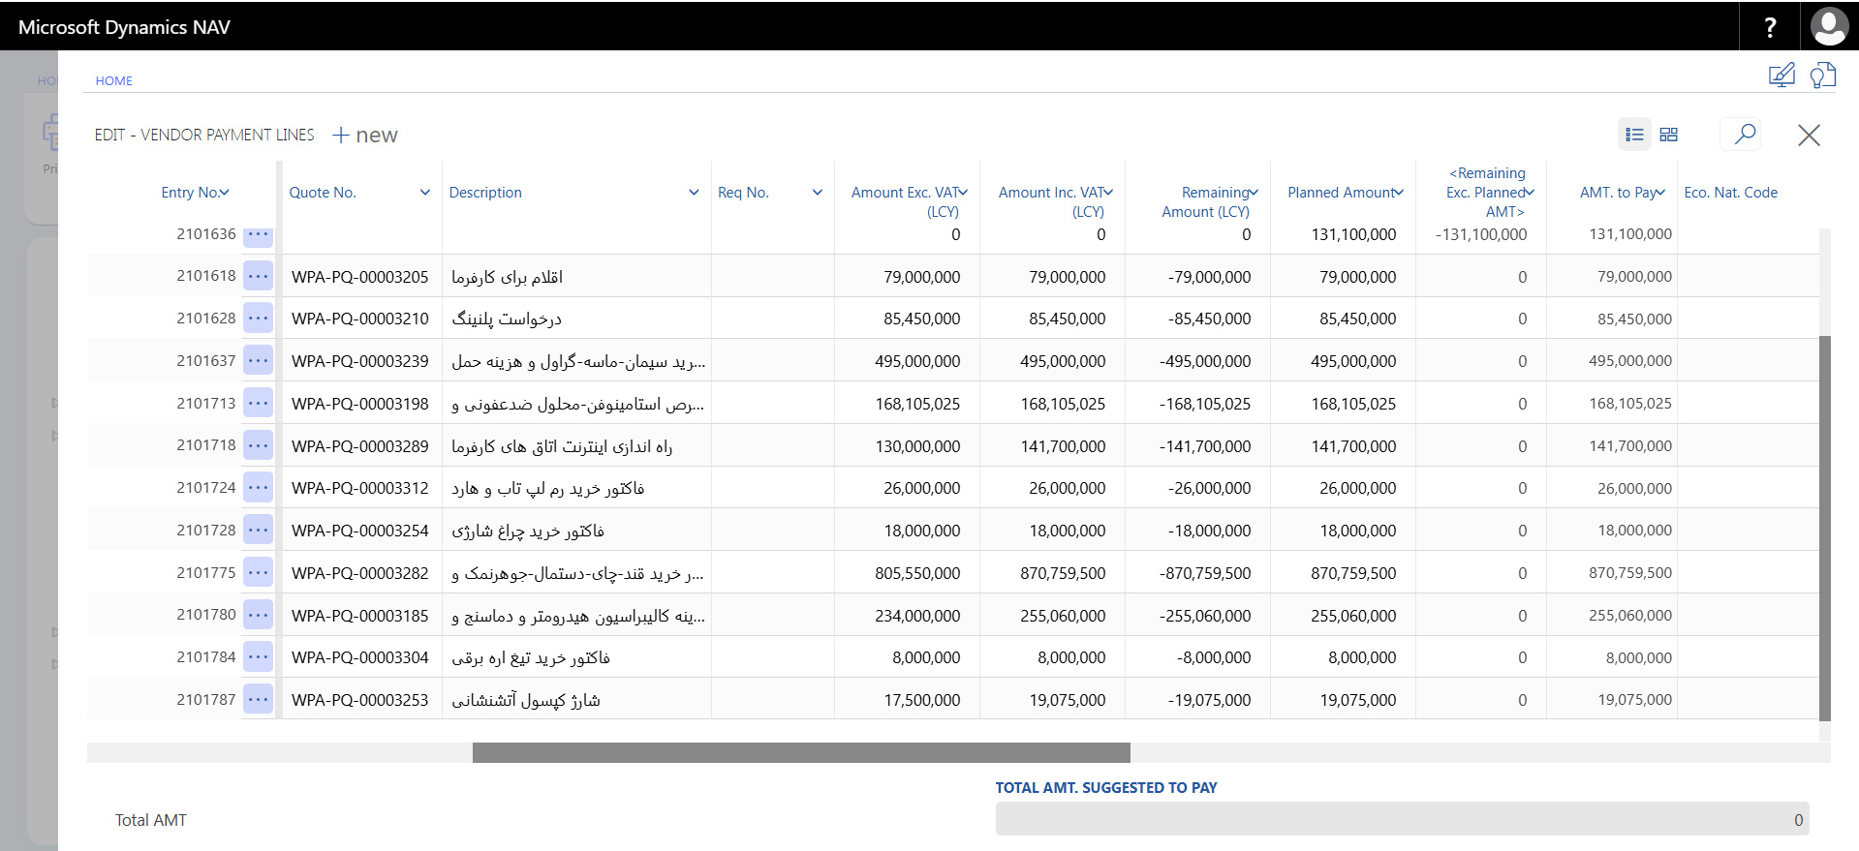Image resolution: width=1859 pixels, height=851 pixels.
Task: Click the Microsoft Dynamics NAV title
Action: 124,27
